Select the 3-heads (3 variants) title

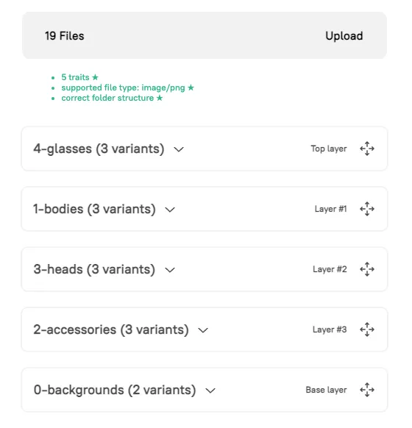coord(94,270)
